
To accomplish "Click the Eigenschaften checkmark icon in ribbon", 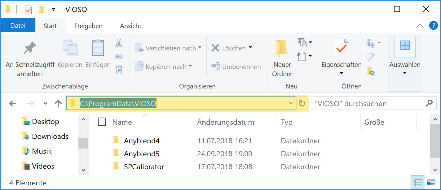I will click(x=342, y=48).
